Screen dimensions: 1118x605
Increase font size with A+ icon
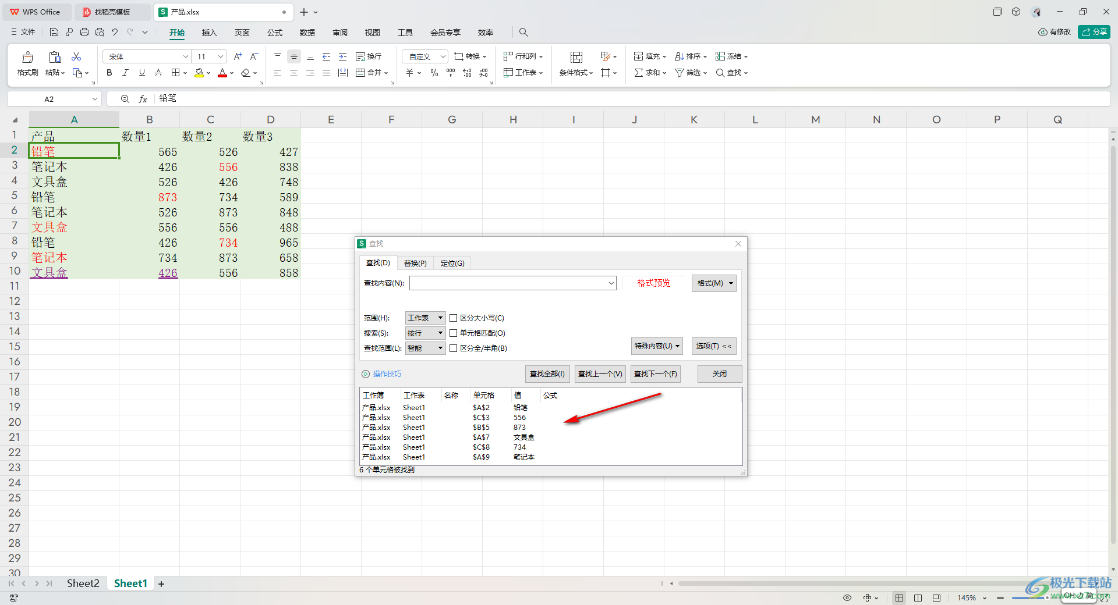pos(238,56)
